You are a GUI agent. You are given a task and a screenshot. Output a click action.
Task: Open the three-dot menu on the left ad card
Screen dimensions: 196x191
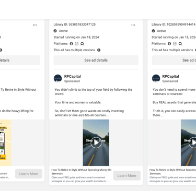coord(35,25)
